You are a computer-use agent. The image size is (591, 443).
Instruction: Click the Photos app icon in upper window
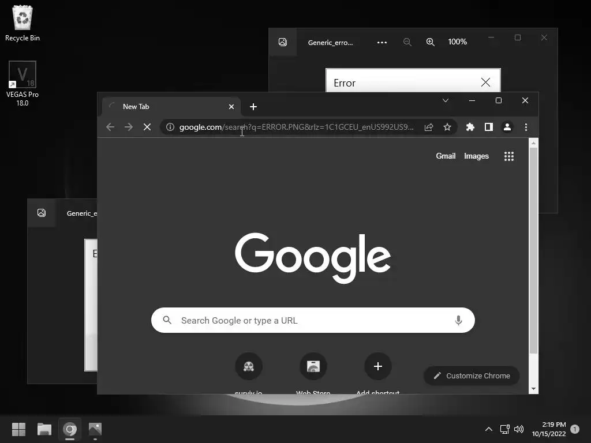coord(283,42)
